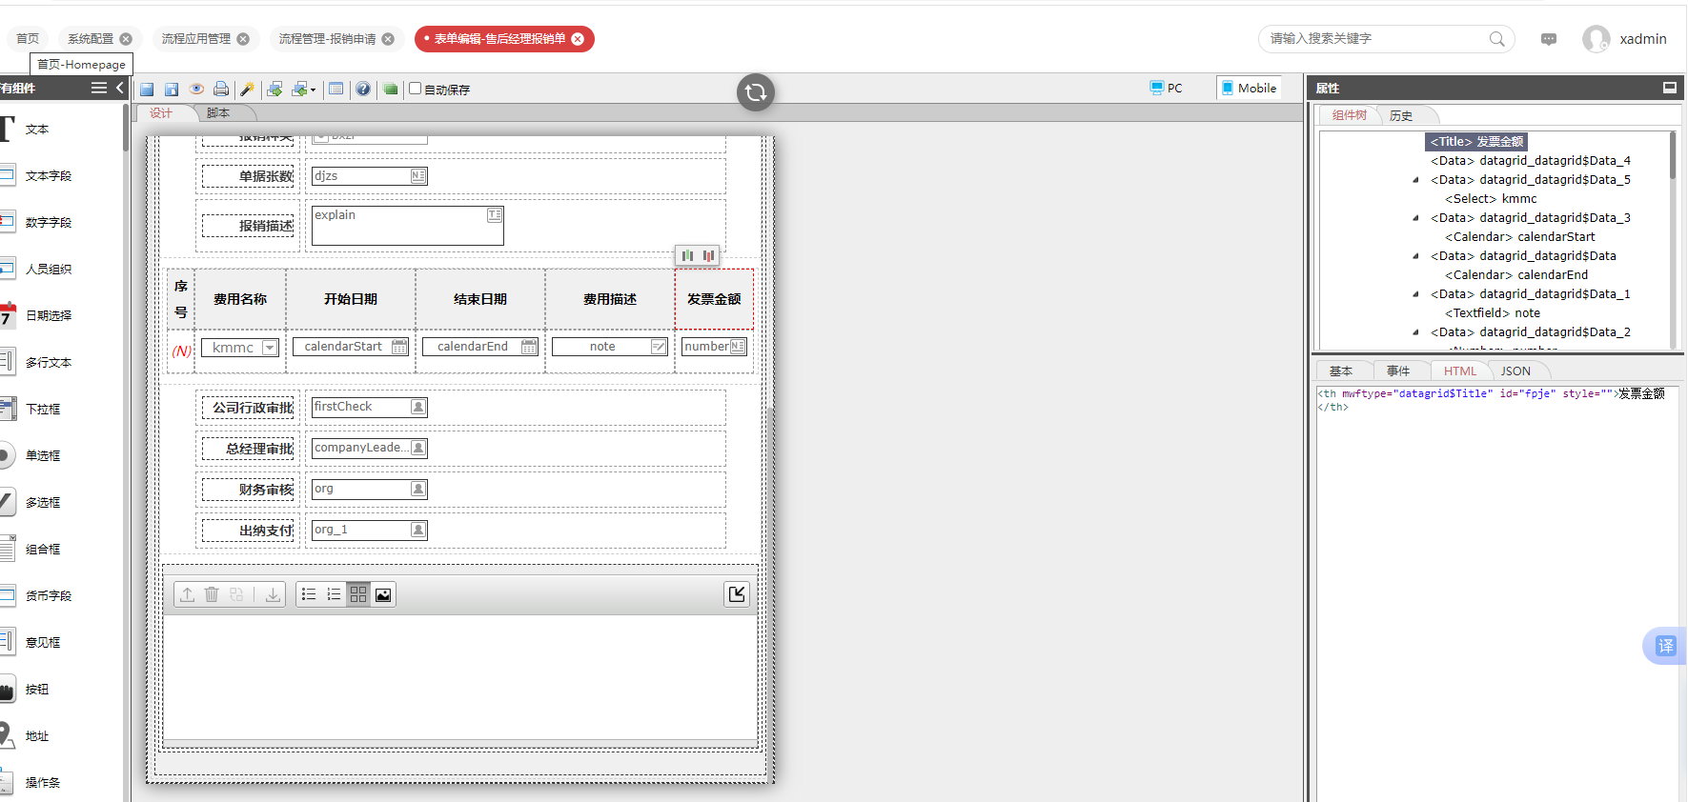Open the 组件树 component tree tab
1688x802 pixels.
point(1350,115)
